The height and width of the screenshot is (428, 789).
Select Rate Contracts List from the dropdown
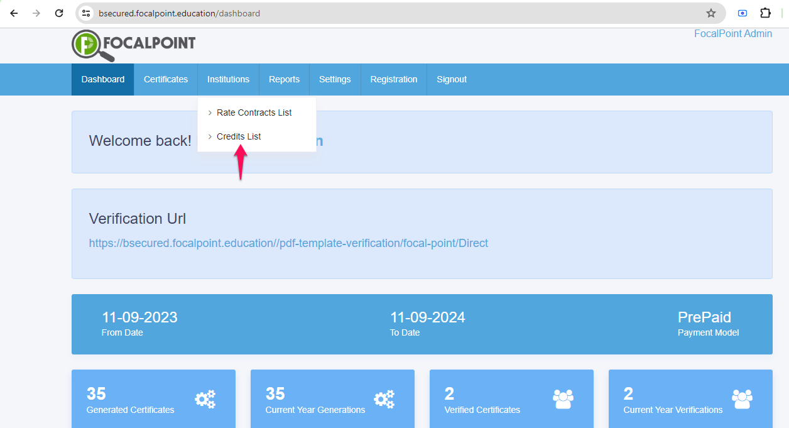pos(254,112)
